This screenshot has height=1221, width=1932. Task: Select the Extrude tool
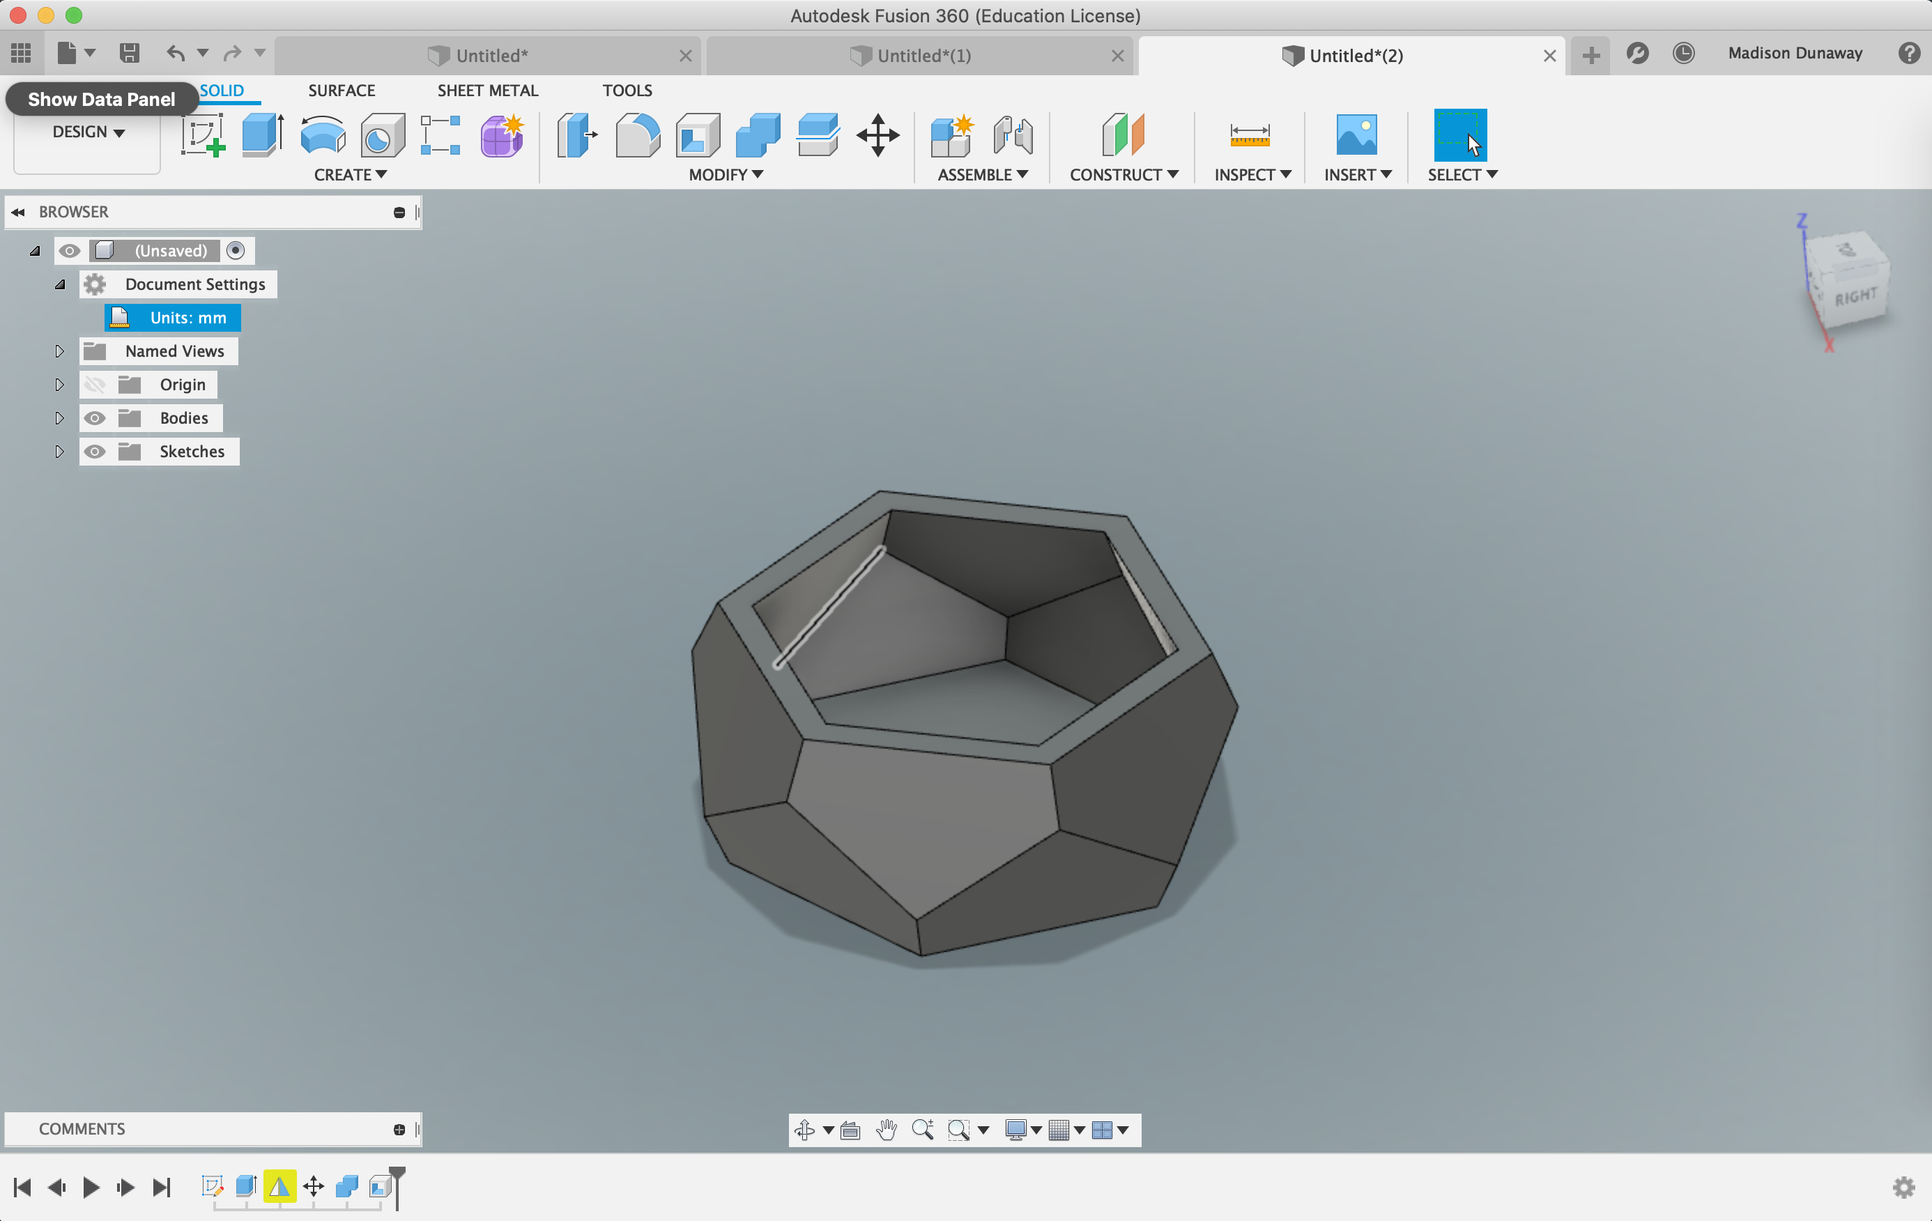pos(262,135)
